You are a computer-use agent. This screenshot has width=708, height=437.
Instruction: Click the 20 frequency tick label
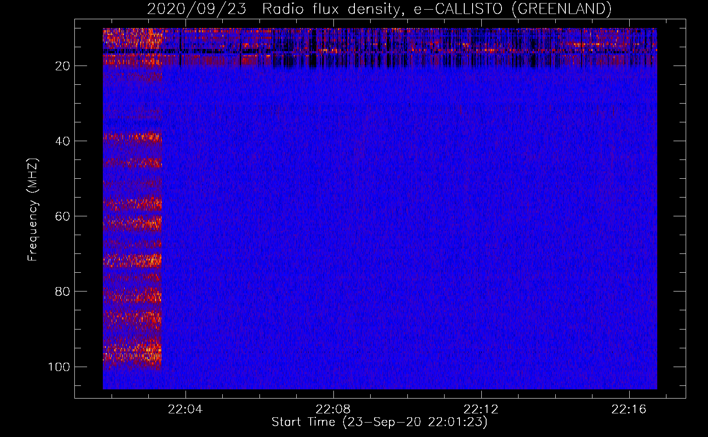tap(63, 66)
